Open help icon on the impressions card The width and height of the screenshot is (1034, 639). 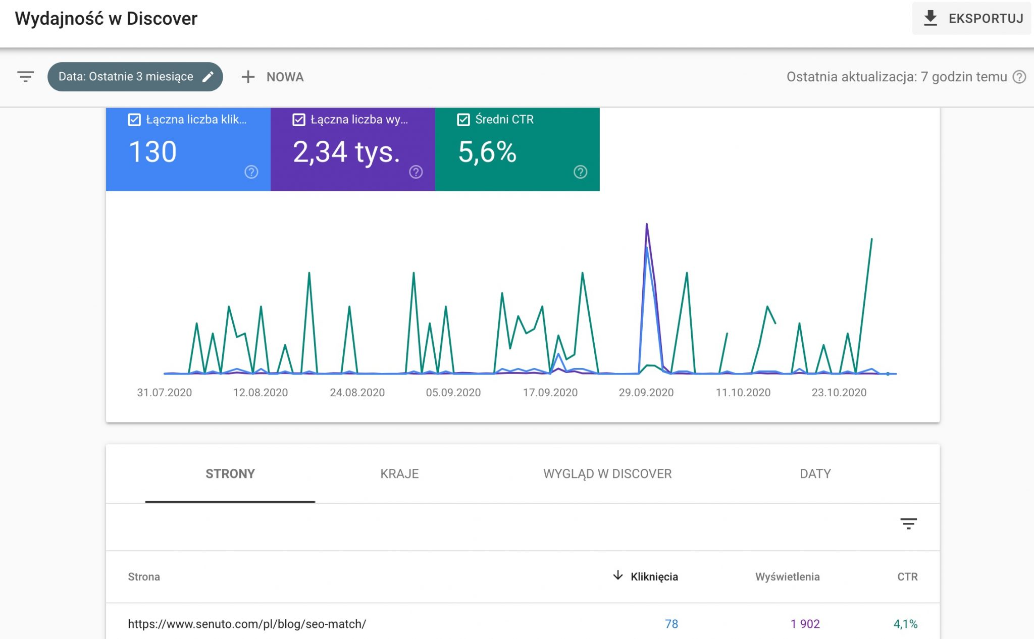click(416, 172)
